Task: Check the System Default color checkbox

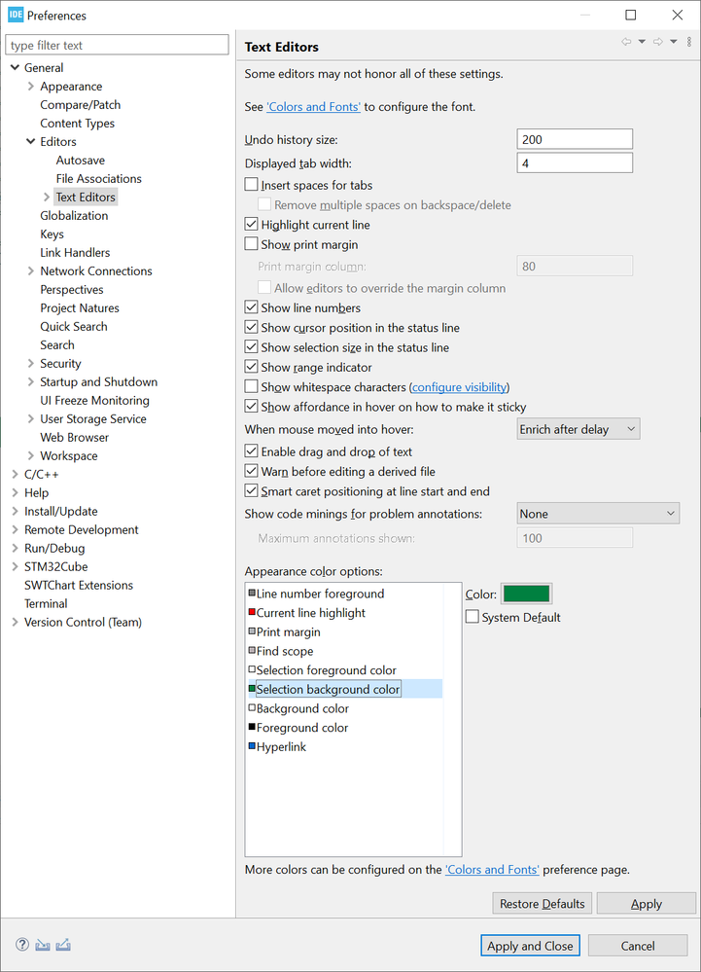Action: pyautogui.click(x=473, y=617)
